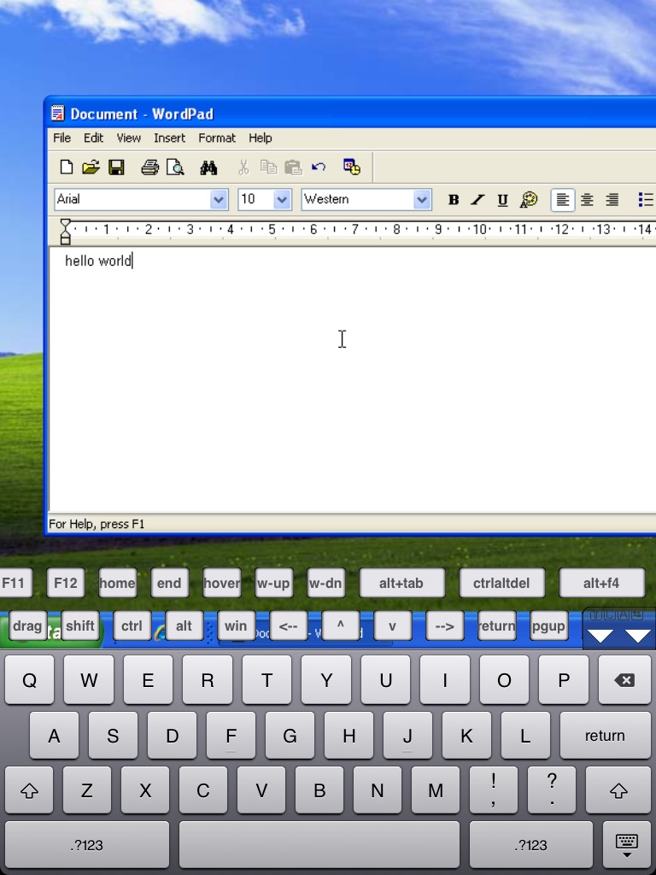Open the Insert menu
The image size is (656, 875).
pos(170,138)
